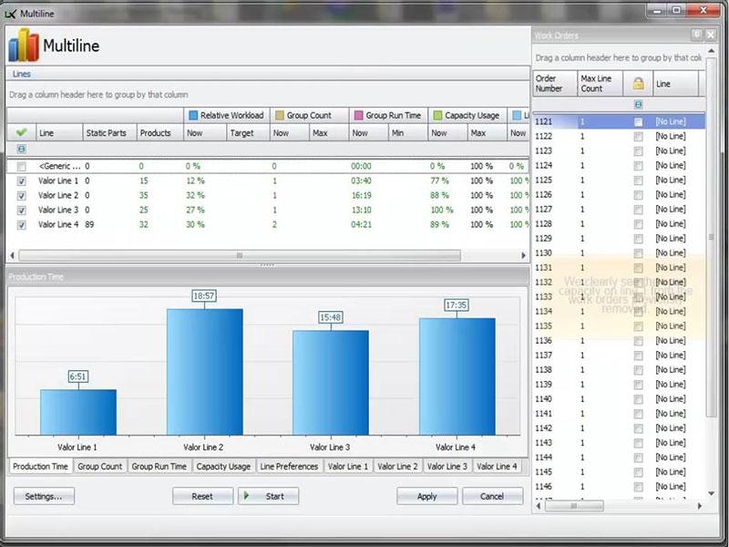Click the lock icon column header
Image resolution: width=729 pixels, height=547 pixels.
tap(638, 84)
